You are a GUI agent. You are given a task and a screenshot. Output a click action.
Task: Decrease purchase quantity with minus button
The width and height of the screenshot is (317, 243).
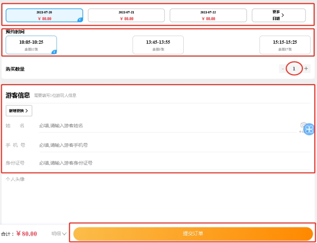283,69
